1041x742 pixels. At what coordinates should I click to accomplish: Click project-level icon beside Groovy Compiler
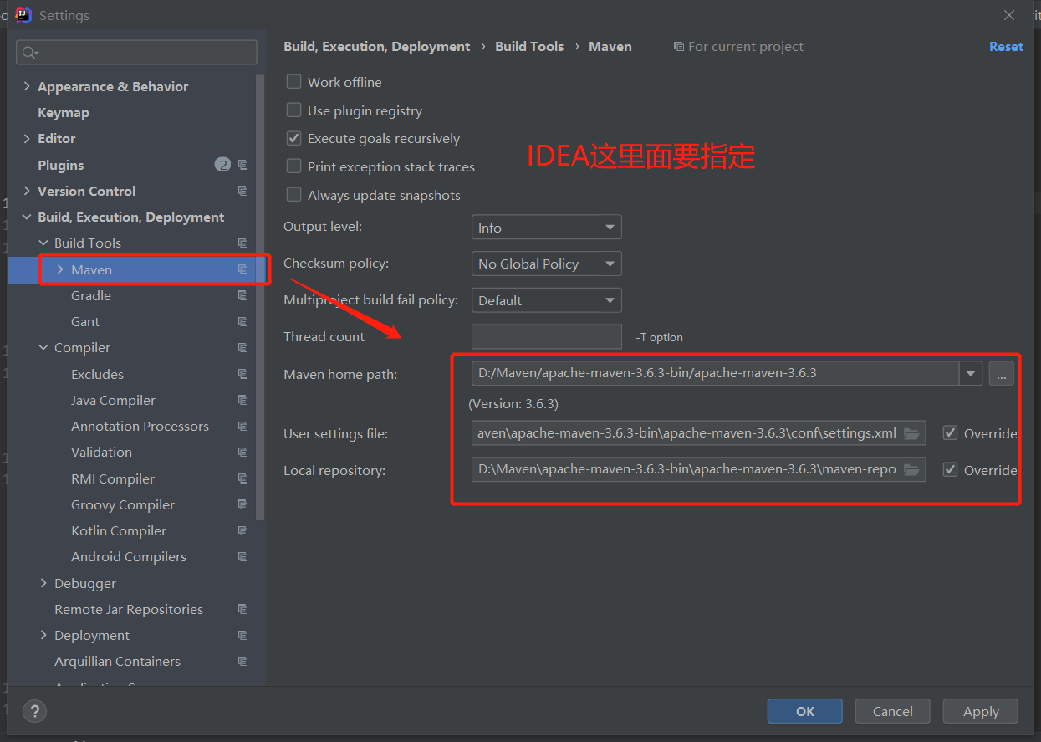coord(243,504)
